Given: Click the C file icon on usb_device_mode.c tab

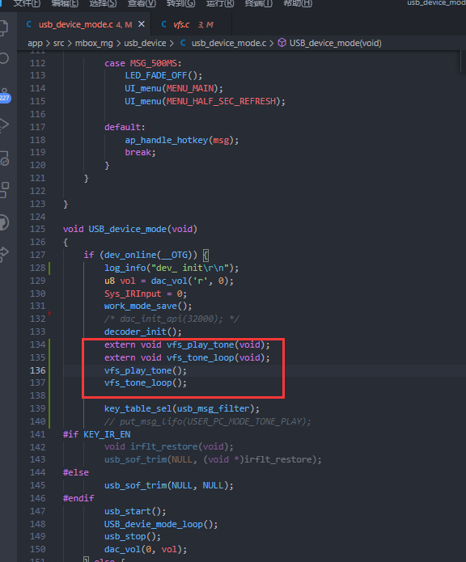Looking at the screenshot, I should pyautogui.click(x=29, y=24).
